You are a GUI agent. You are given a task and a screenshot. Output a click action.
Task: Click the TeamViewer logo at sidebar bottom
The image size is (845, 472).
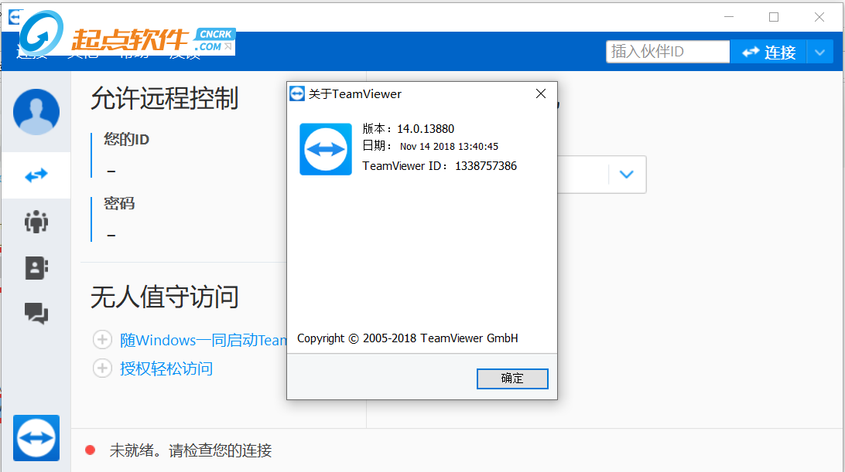point(36,437)
